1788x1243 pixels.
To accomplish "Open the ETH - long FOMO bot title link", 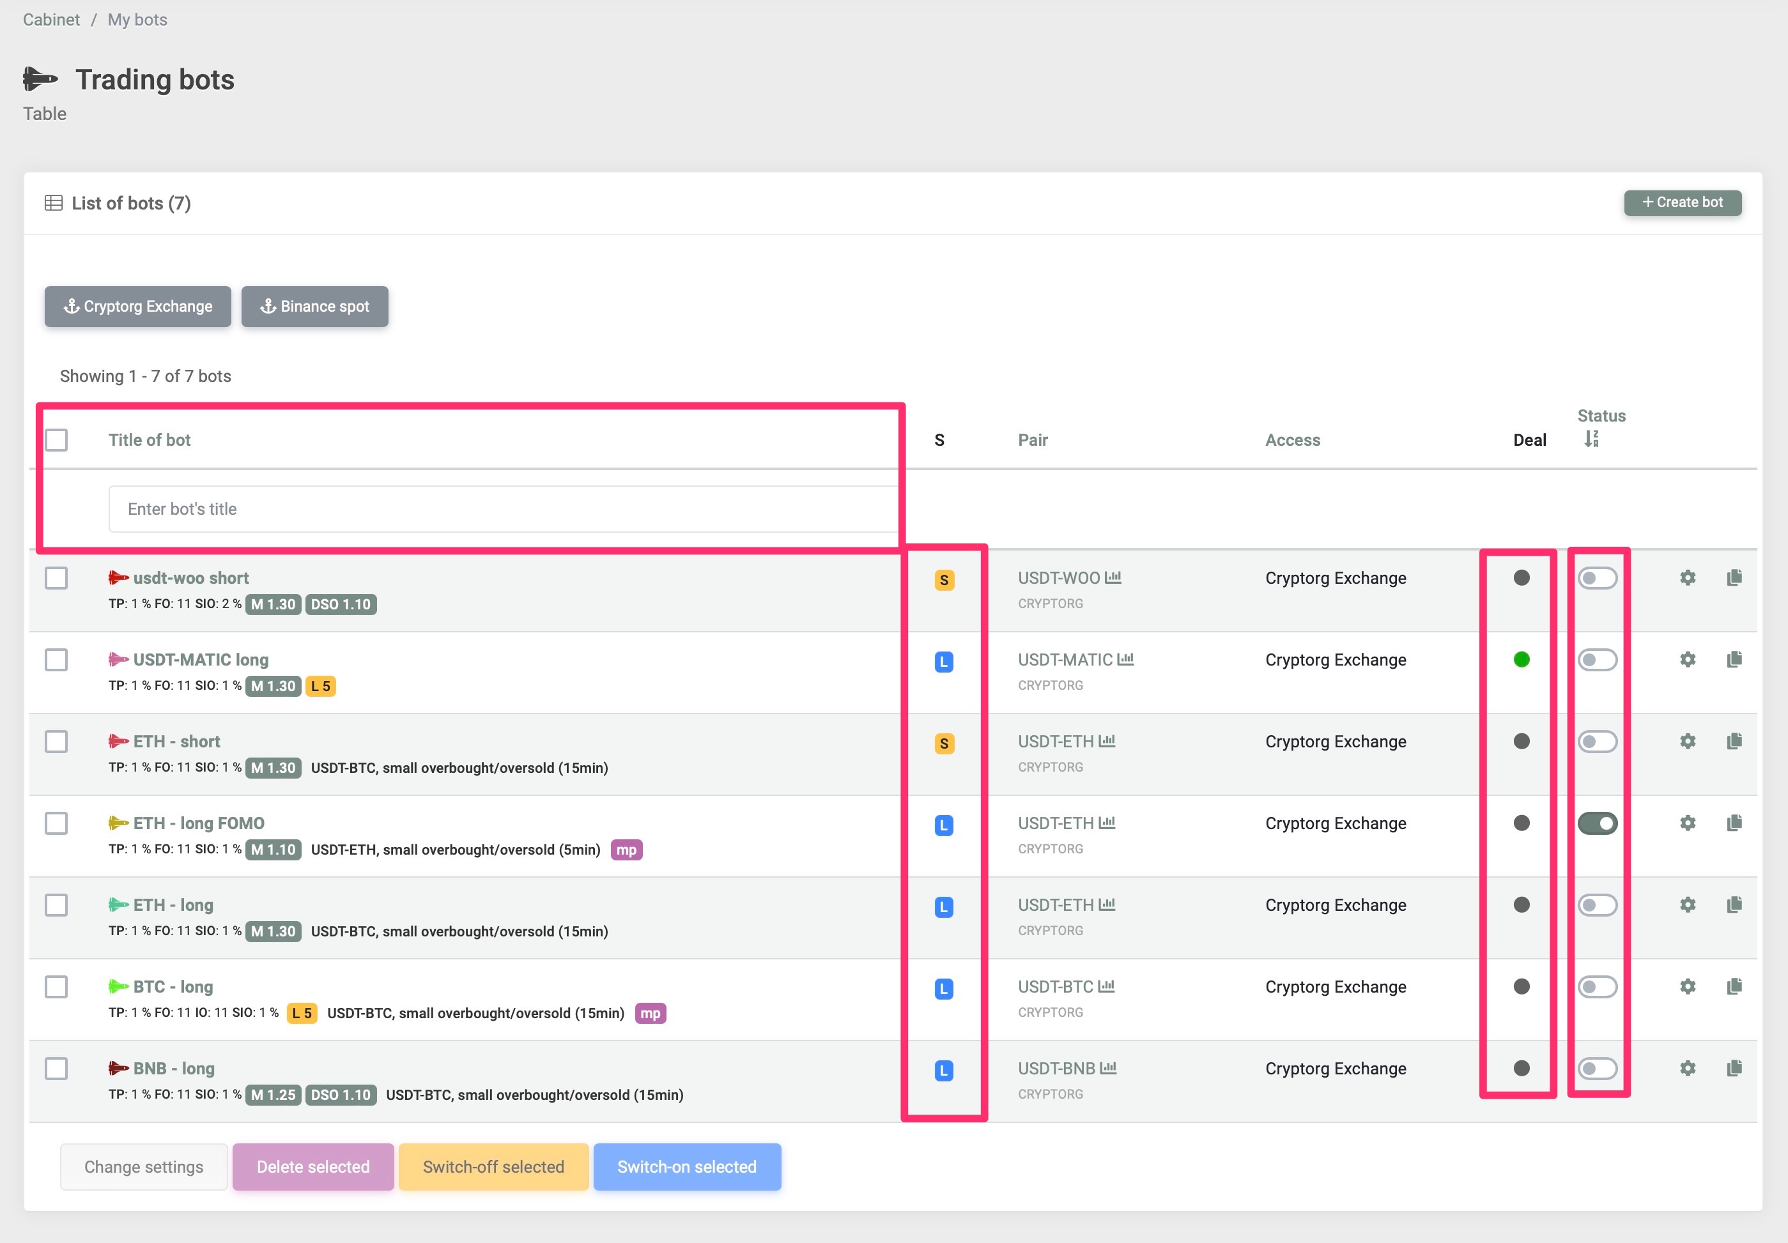I will point(199,823).
